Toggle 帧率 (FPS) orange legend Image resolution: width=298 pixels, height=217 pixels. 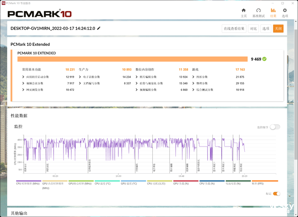[x=265, y=181]
